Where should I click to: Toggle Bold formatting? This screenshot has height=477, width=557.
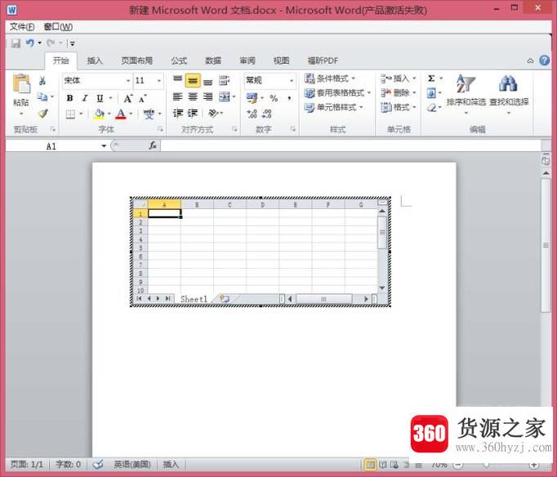[70, 98]
